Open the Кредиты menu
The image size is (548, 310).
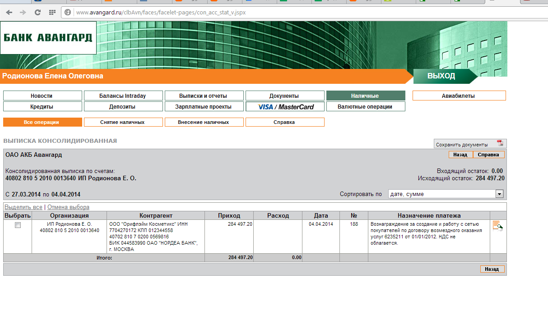pyautogui.click(x=42, y=106)
